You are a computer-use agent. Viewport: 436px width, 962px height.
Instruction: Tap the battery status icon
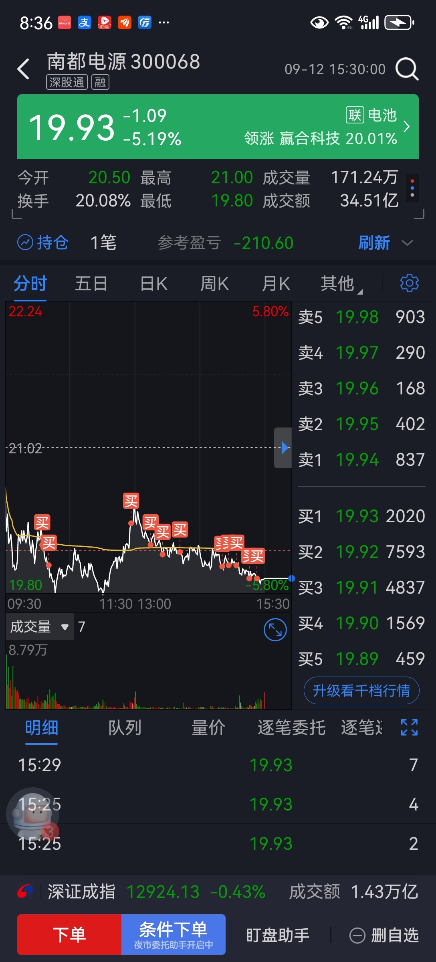pyautogui.click(x=399, y=22)
